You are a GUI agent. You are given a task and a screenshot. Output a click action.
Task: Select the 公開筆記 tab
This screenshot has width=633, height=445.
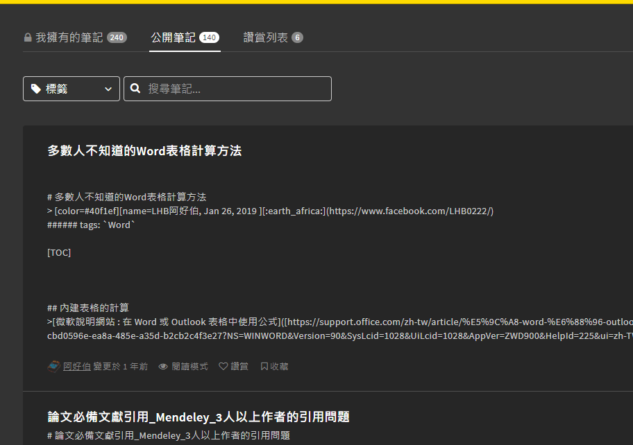click(174, 37)
